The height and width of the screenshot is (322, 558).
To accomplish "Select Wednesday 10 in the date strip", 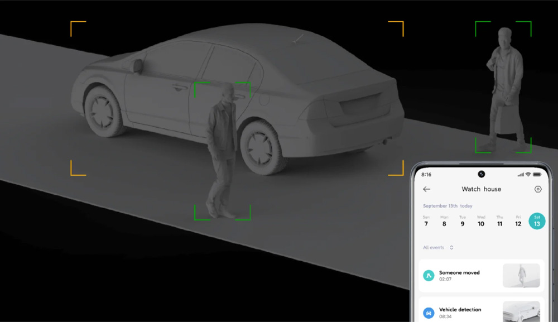I will click(481, 221).
